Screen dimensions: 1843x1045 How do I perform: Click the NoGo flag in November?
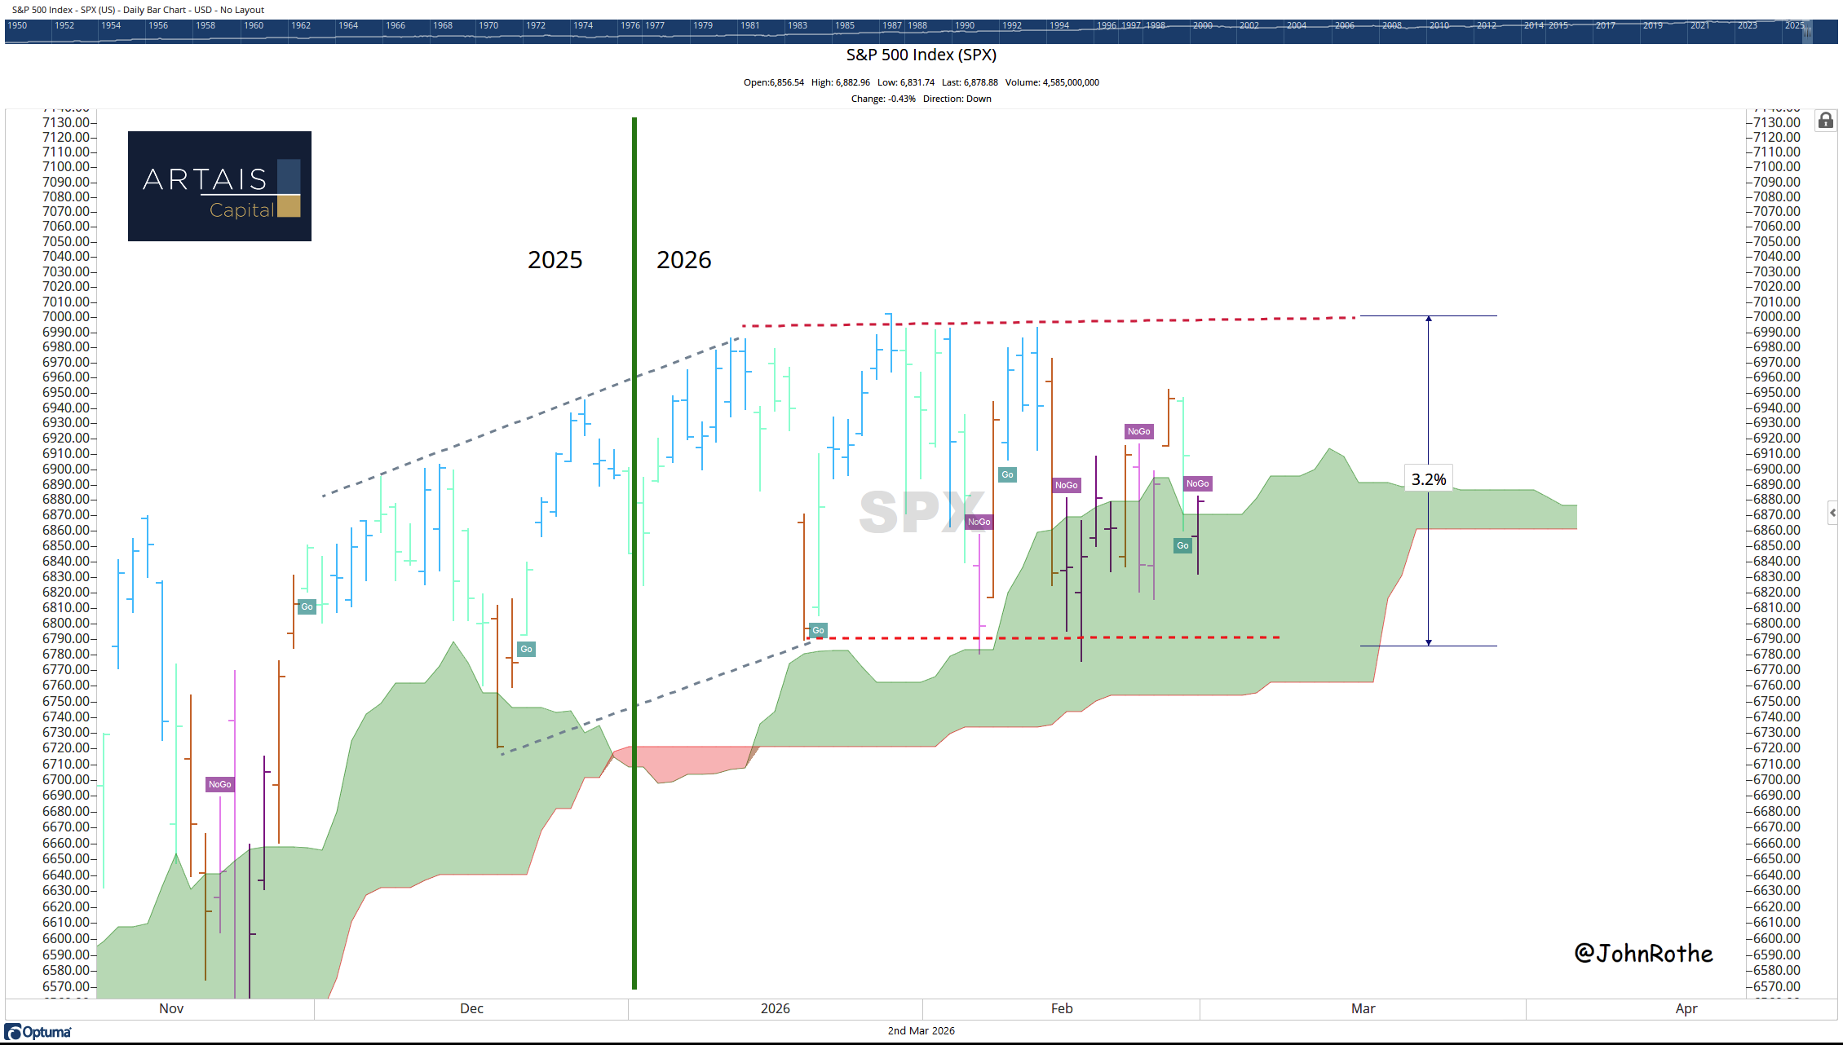pos(219,784)
